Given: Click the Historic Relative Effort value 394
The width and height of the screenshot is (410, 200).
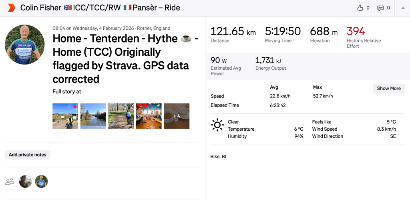Looking at the screenshot, I should pyautogui.click(x=356, y=31).
